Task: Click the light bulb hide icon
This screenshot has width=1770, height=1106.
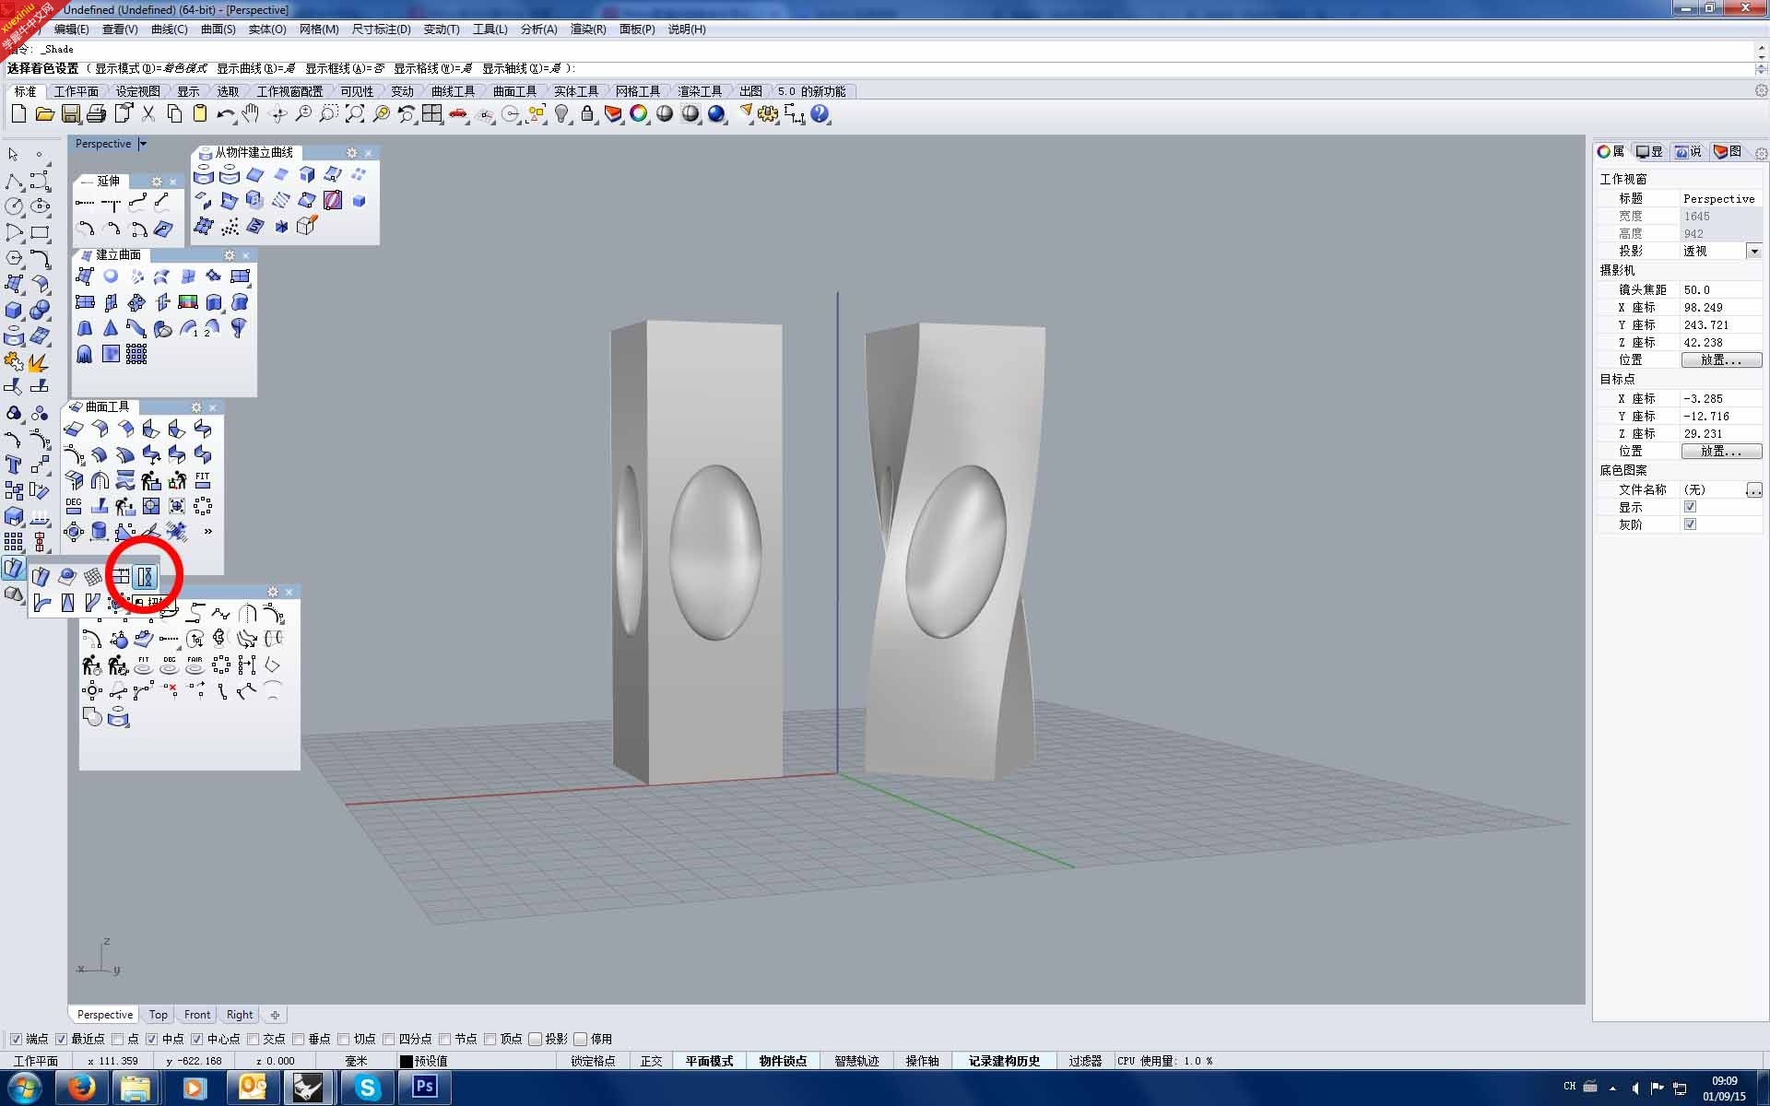Action: [561, 113]
